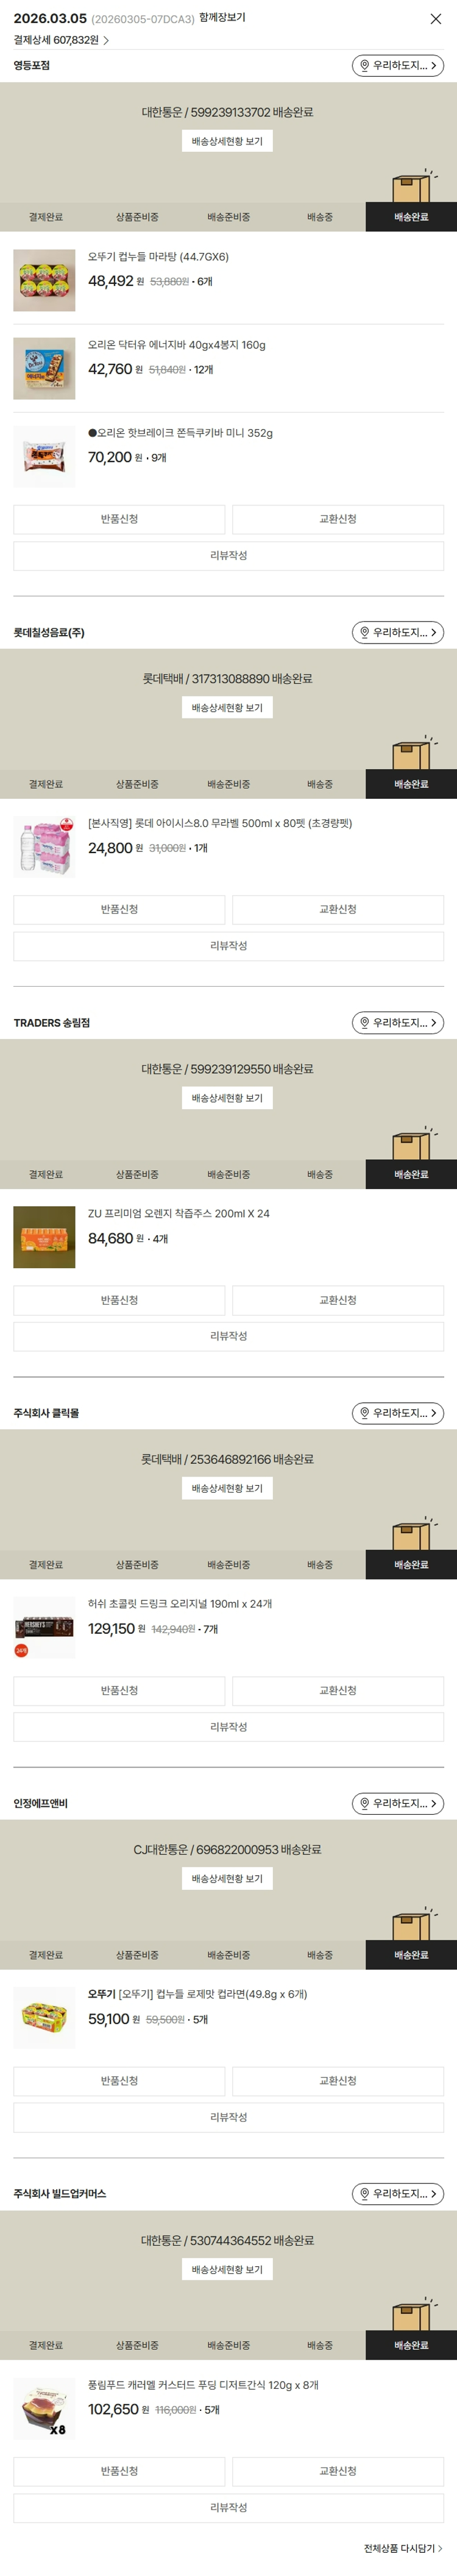Screen dimensions: 457x2576
Task: Close the order detail page with X
Action: tap(435, 19)
